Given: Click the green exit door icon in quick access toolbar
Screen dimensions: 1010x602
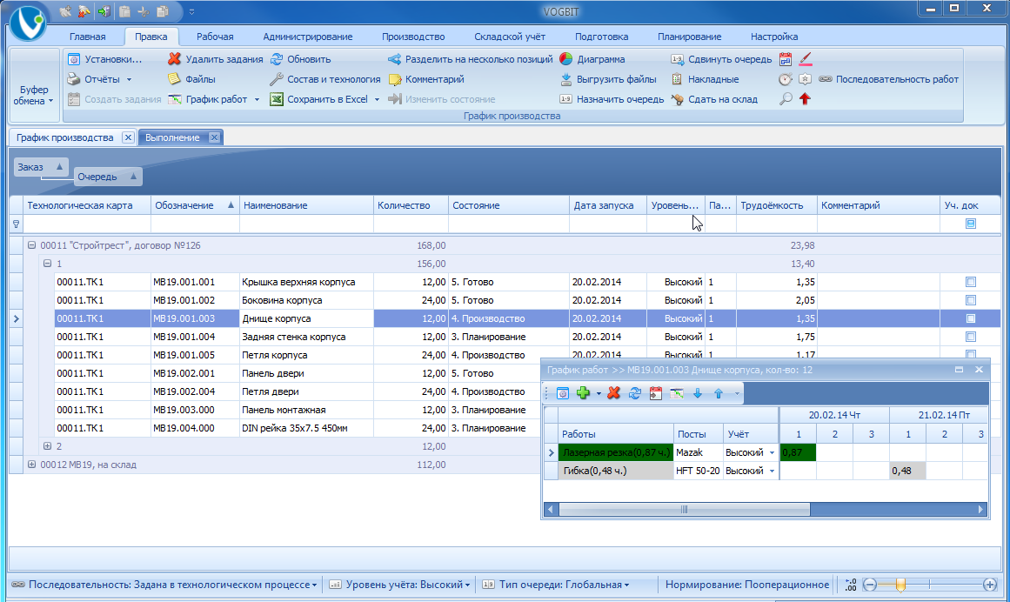Looking at the screenshot, I should (104, 11).
